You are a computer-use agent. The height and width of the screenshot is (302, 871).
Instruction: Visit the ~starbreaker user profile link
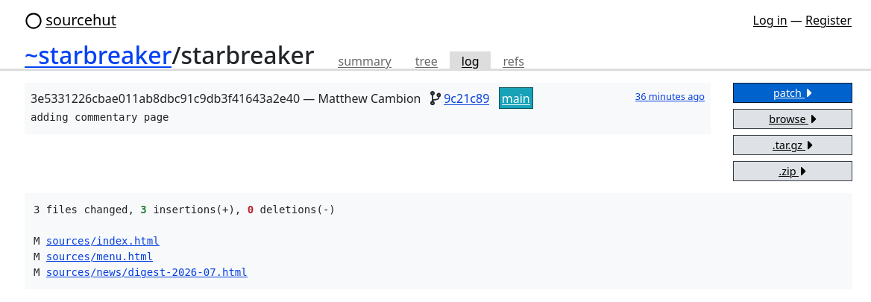[x=98, y=56]
